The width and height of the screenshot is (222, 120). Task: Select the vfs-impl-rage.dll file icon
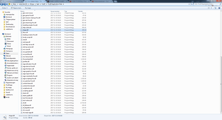pos(22,113)
